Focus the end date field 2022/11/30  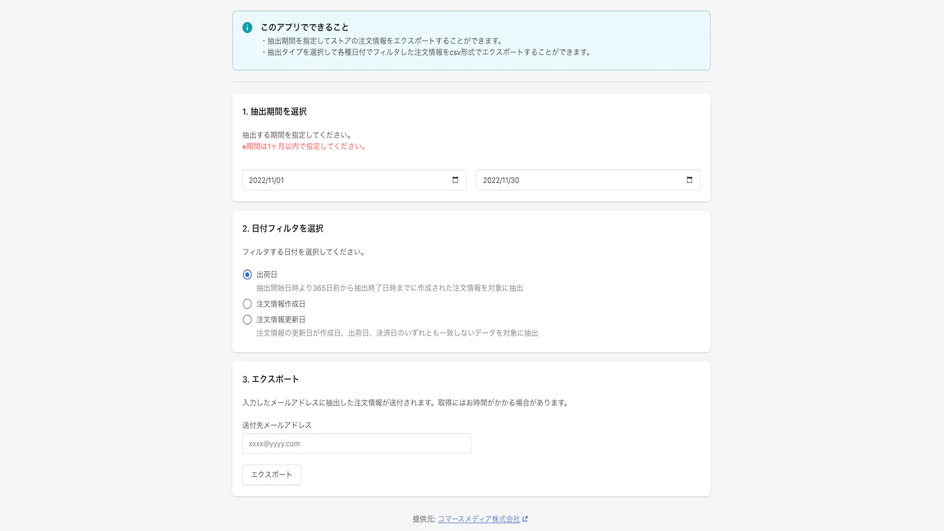point(588,180)
